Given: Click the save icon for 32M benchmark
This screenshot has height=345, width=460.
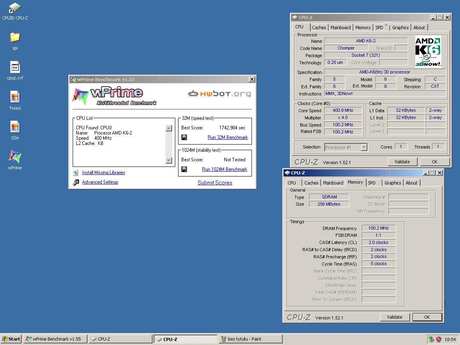Looking at the screenshot, I should point(184,137).
